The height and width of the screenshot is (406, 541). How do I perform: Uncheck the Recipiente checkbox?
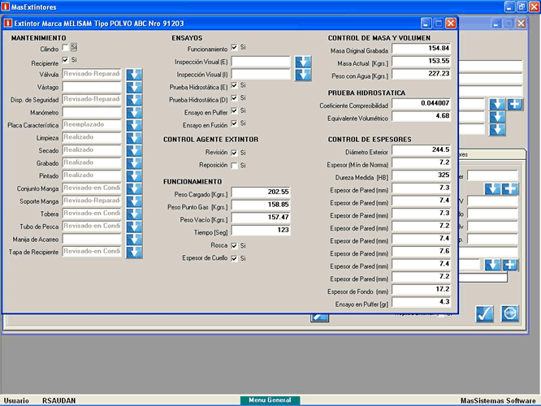pos(66,60)
